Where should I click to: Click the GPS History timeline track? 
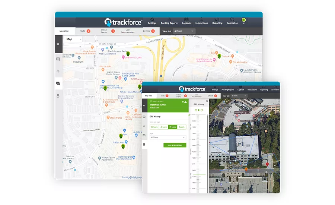coord(198,154)
